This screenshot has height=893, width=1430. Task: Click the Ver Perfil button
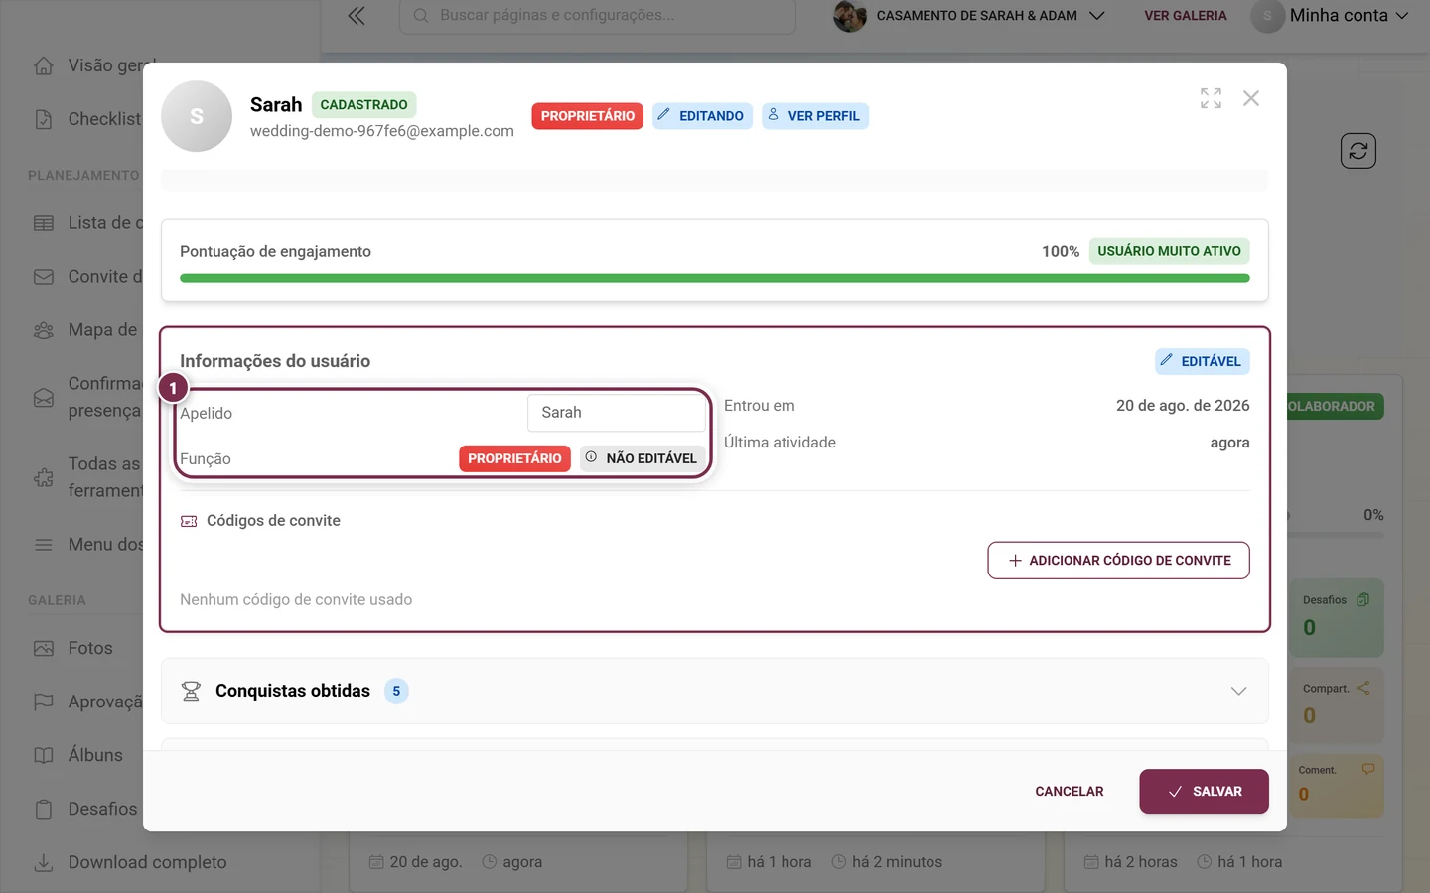[815, 116]
